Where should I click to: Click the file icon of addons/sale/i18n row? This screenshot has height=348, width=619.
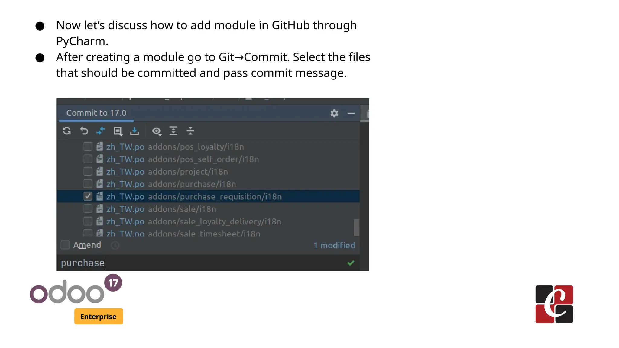(99, 209)
